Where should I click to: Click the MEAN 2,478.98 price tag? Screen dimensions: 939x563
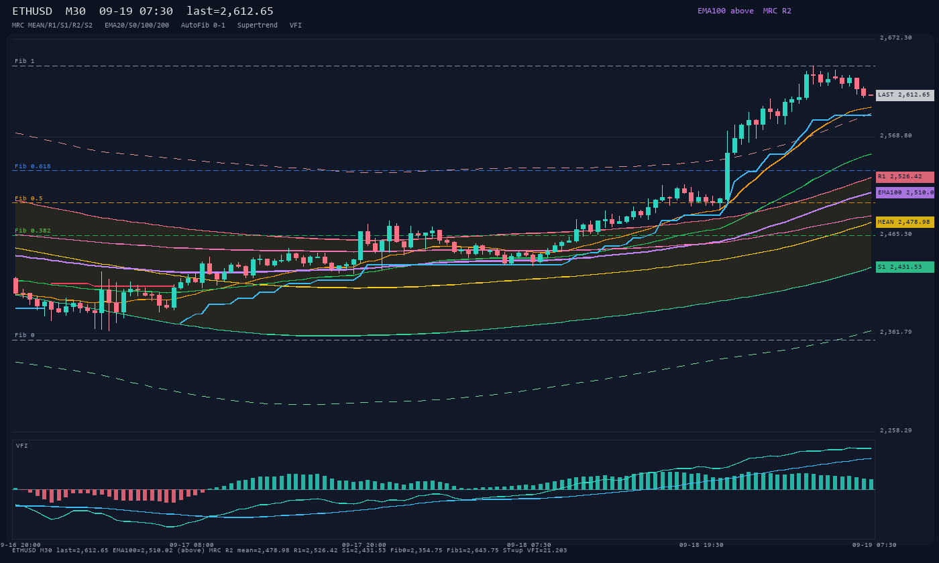905,222
